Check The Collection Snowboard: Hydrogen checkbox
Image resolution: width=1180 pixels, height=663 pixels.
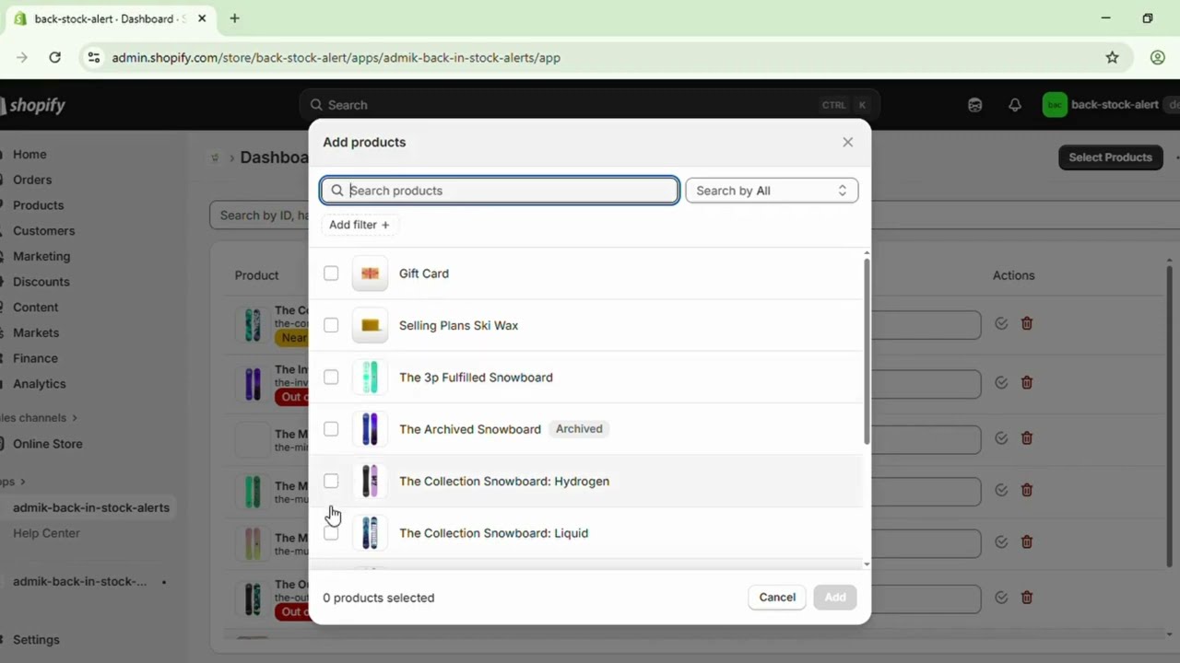(x=331, y=481)
